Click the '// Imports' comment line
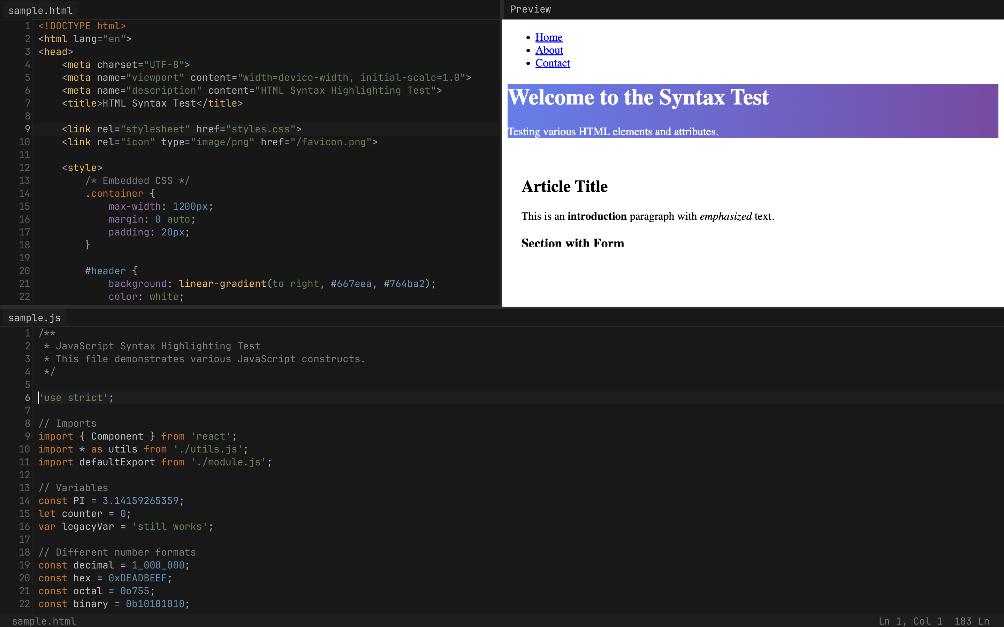Viewport: 1004px width, 627px height. coord(67,423)
